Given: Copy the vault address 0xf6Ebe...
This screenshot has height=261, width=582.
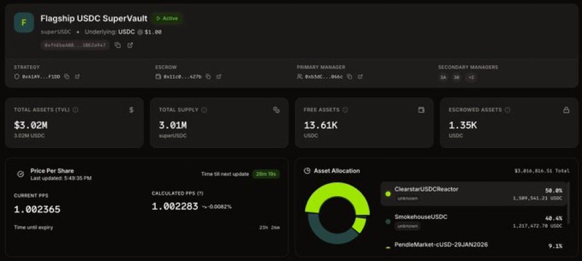Looking at the screenshot, I should [x=118, y=45].
